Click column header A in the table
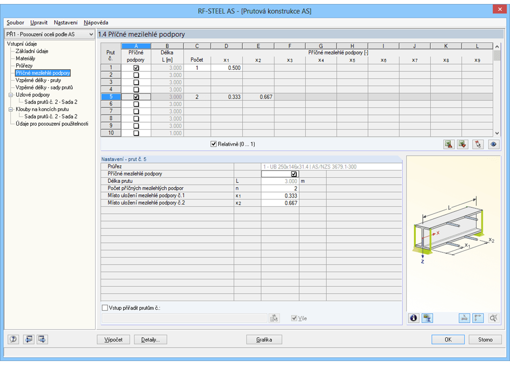This screenshot has width=510, height=365. pos(136,46)
